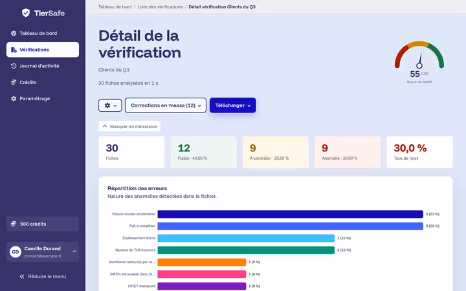Open Paramétrage in sidebar
Viewport: 466px width, 291px height.
[43, 98]
